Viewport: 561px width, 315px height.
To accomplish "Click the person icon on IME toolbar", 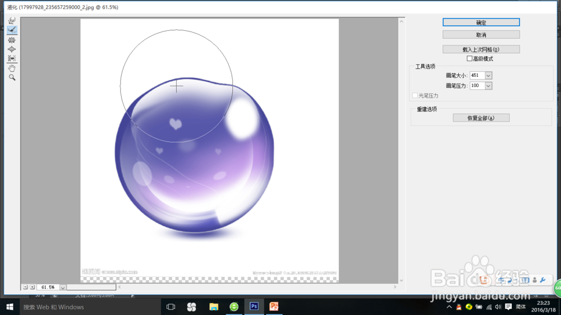I will coord(535,280).
